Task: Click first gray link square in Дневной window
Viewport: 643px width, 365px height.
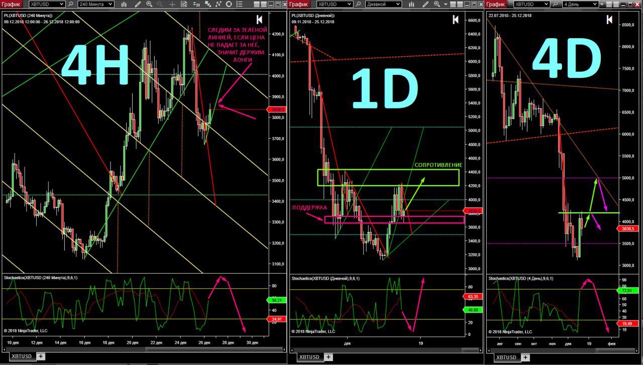Action: pyautogui.click(x=453, y=5)
